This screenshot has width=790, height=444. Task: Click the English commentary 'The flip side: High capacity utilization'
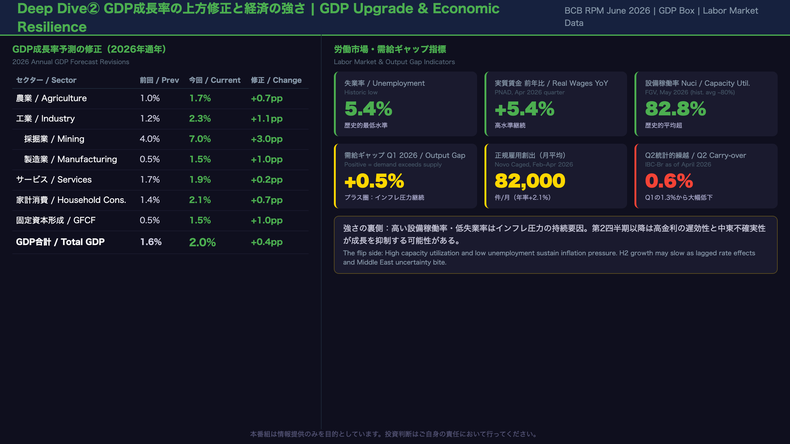549,258
